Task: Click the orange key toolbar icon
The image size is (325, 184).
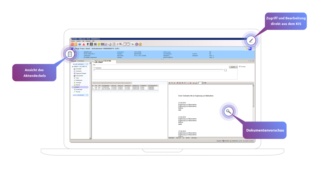Action: tap(76, 44)
